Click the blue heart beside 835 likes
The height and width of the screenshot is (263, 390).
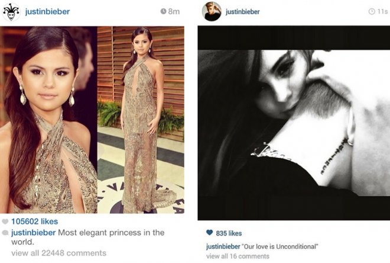[x=210, y=233]
